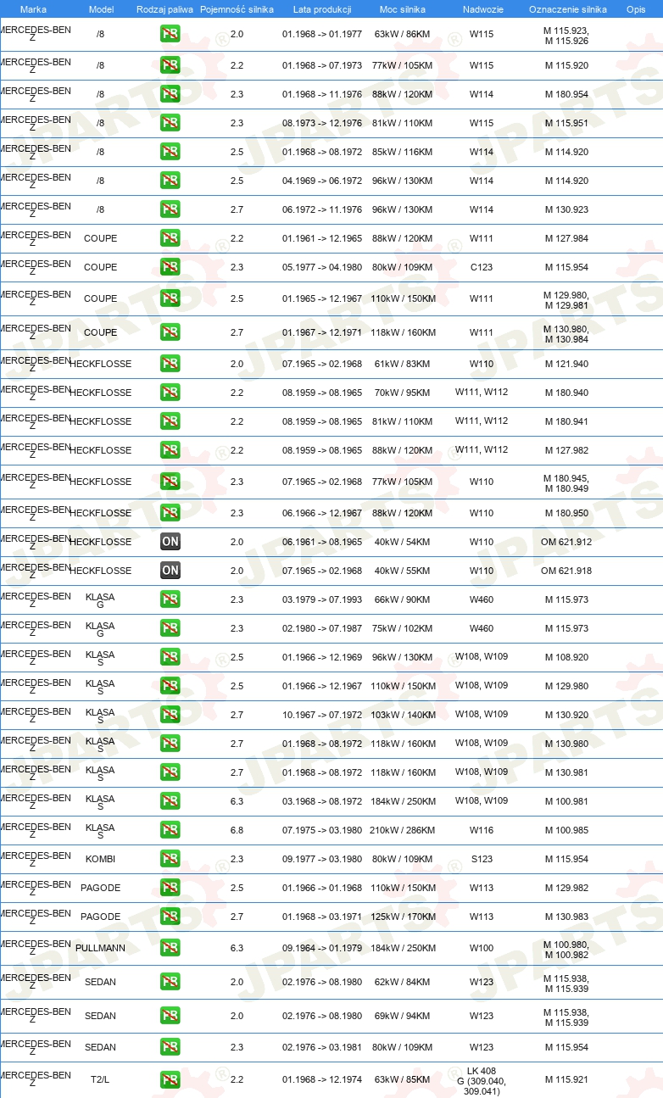Click the petrol icon in the M 115.920 row

(170, 65)
